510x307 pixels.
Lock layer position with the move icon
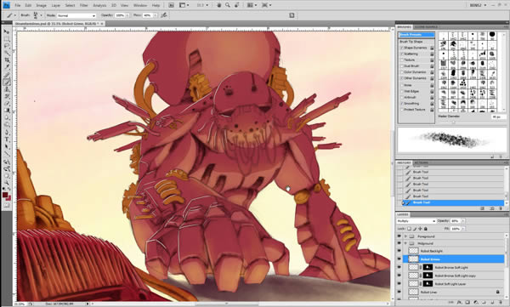point(420,229)
